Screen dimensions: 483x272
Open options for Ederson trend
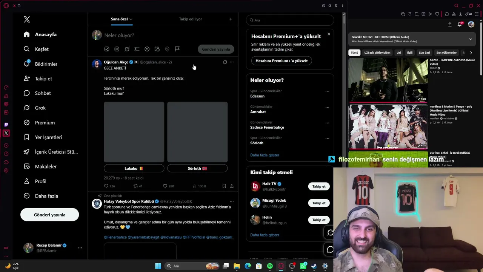click(x=327, y=91)
